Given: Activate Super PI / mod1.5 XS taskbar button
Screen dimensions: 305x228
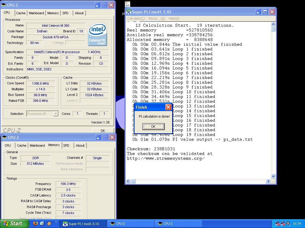Looking at the screenshot, I should (83, 224).
